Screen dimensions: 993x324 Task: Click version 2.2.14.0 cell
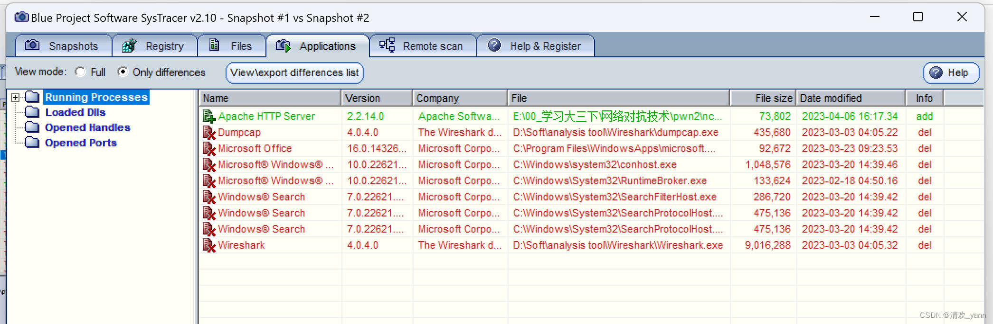click(x=365, y=116)
